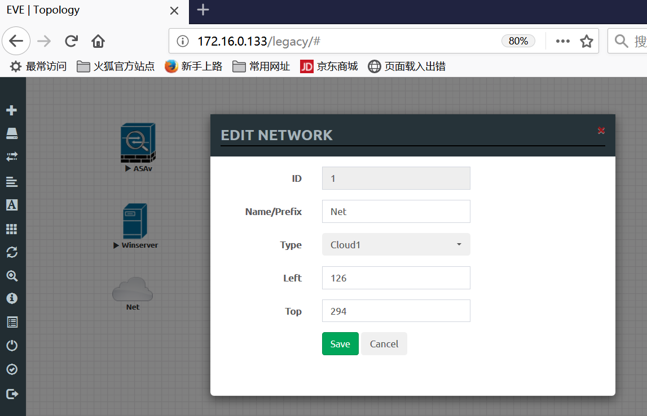Click the Cancel button
Viewport: 647px width, 416px height.
[x=384, y=344]
